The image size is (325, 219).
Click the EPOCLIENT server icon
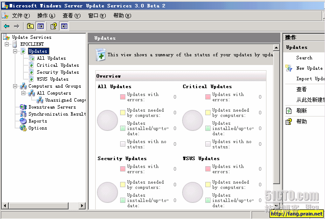(x=14, y=44)
